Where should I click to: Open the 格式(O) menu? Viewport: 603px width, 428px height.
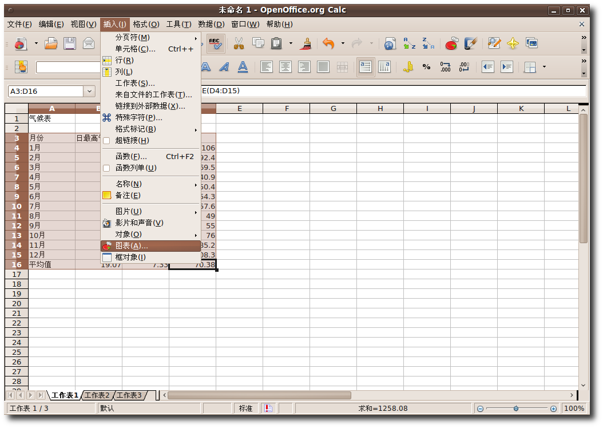tap(146, 25)
